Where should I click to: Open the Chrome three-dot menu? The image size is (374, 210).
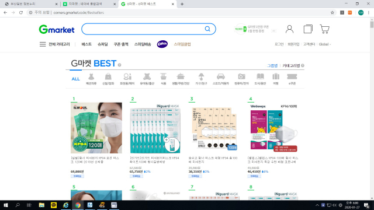tap(369, 13)
